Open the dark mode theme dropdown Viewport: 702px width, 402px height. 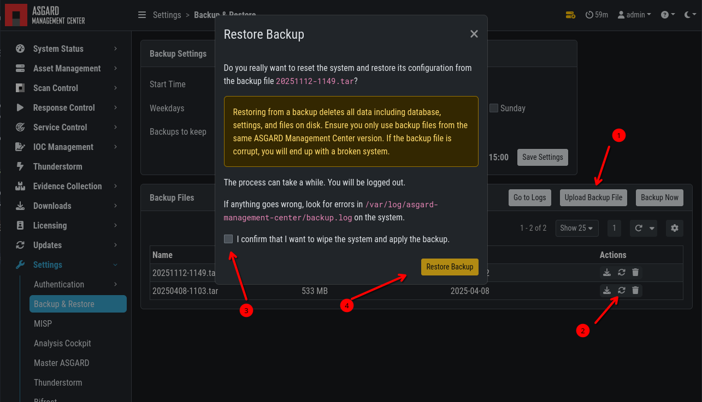pyautogui.click(x=691, y=15)
